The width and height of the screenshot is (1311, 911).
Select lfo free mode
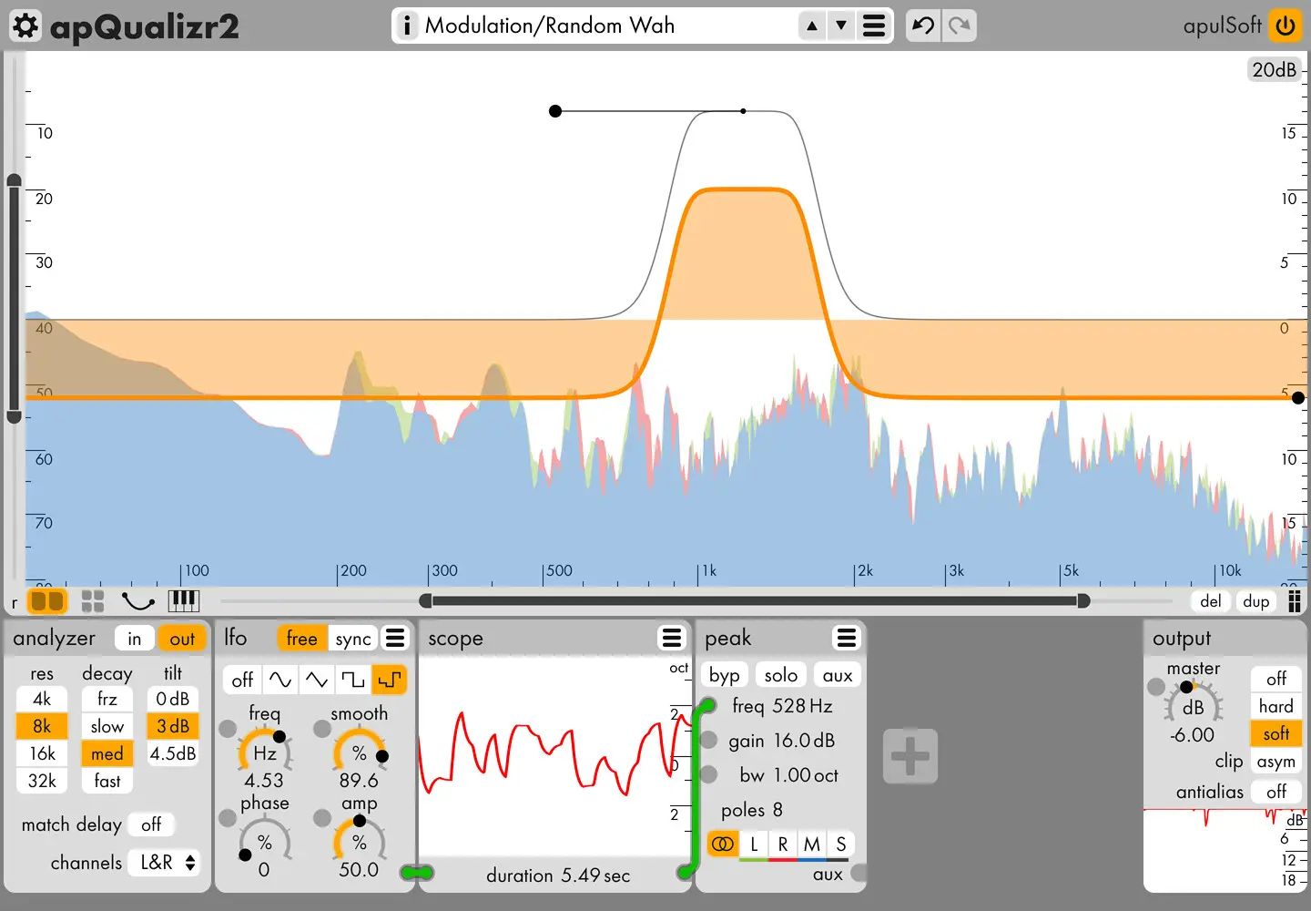coord(301,639)
